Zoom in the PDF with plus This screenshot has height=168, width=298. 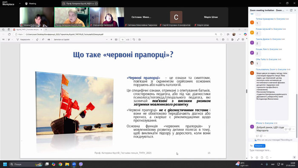pos(112,40)
